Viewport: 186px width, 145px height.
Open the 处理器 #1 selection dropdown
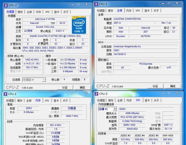[x=34, y=80]
